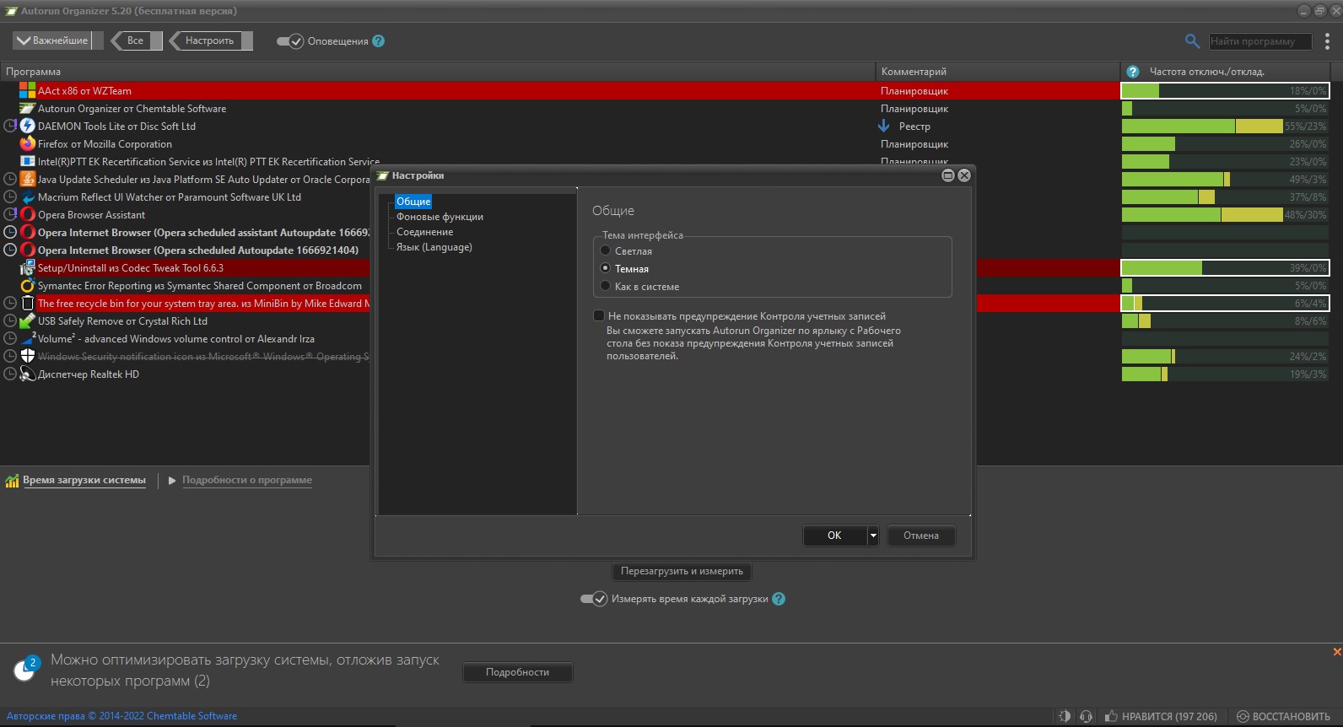The image size is (1343, 727).
Task: Click the Volume² volume control icon
Action: click(x=27, y=338)
